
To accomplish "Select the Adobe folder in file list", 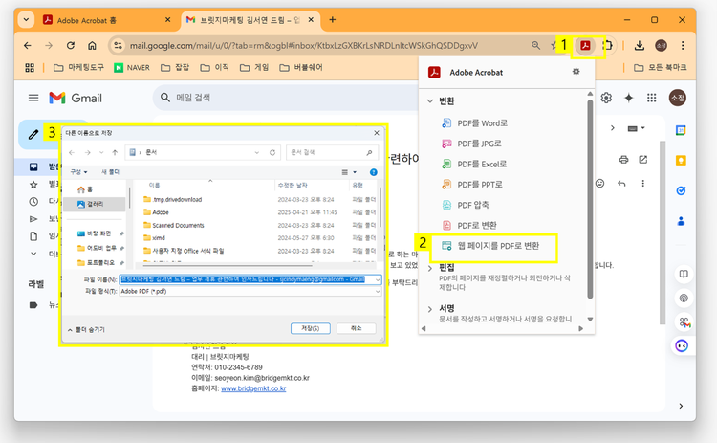I will (x=160, y=212).
